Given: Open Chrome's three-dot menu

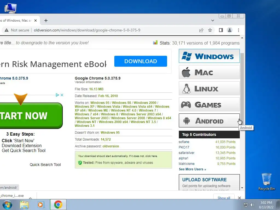Looking at the screenshot, I should (x=238, y=30).
